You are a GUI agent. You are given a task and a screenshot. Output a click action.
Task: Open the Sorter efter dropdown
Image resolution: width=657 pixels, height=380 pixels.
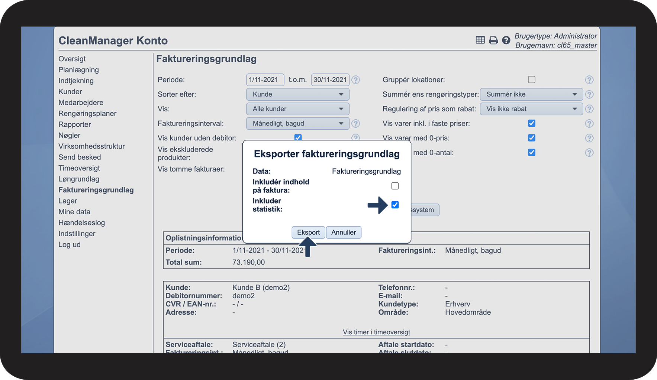297,94
